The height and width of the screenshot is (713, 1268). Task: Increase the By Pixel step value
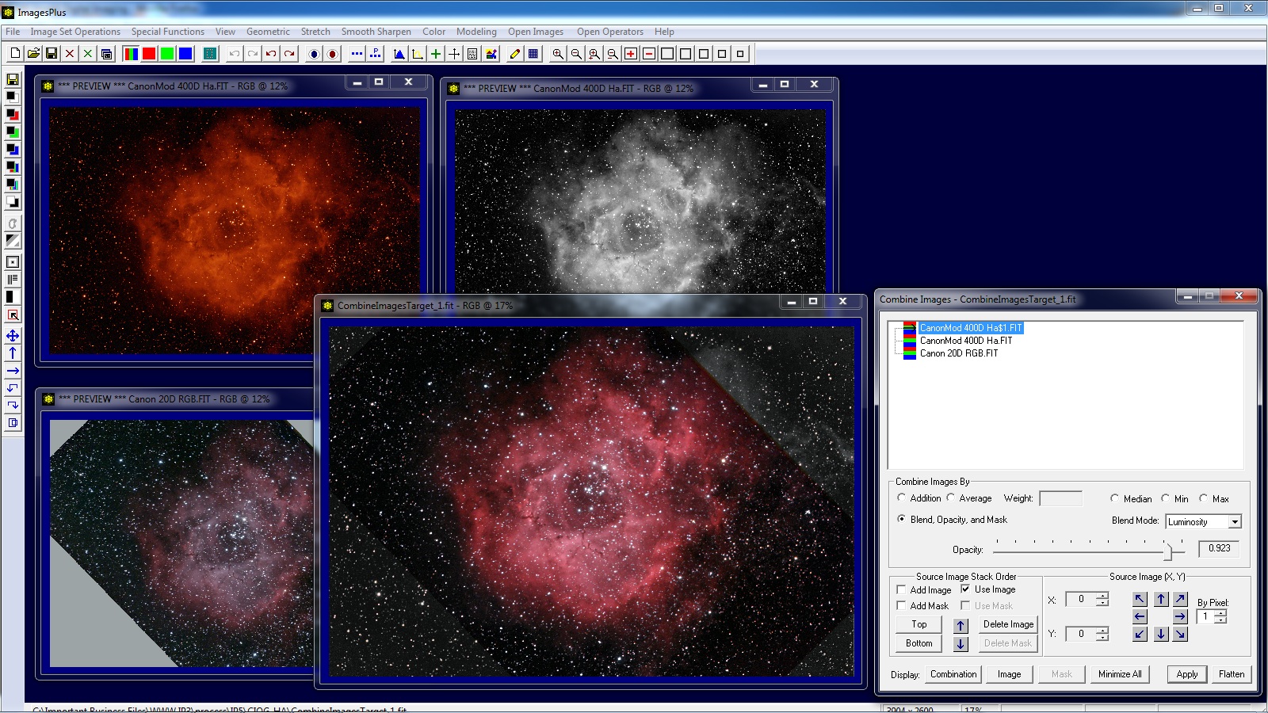pos(1220,613)
